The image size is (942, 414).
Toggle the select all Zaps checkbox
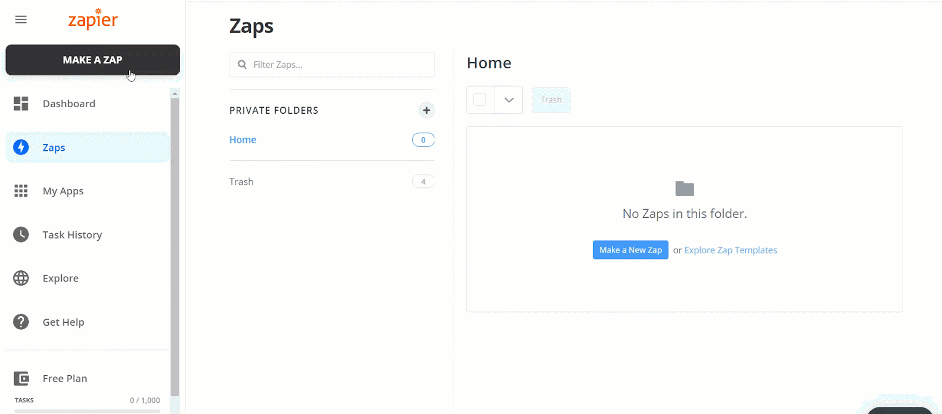480,100
